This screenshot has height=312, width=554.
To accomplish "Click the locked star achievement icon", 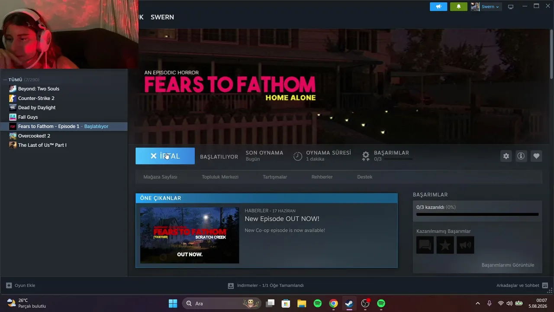I will 445,245.
